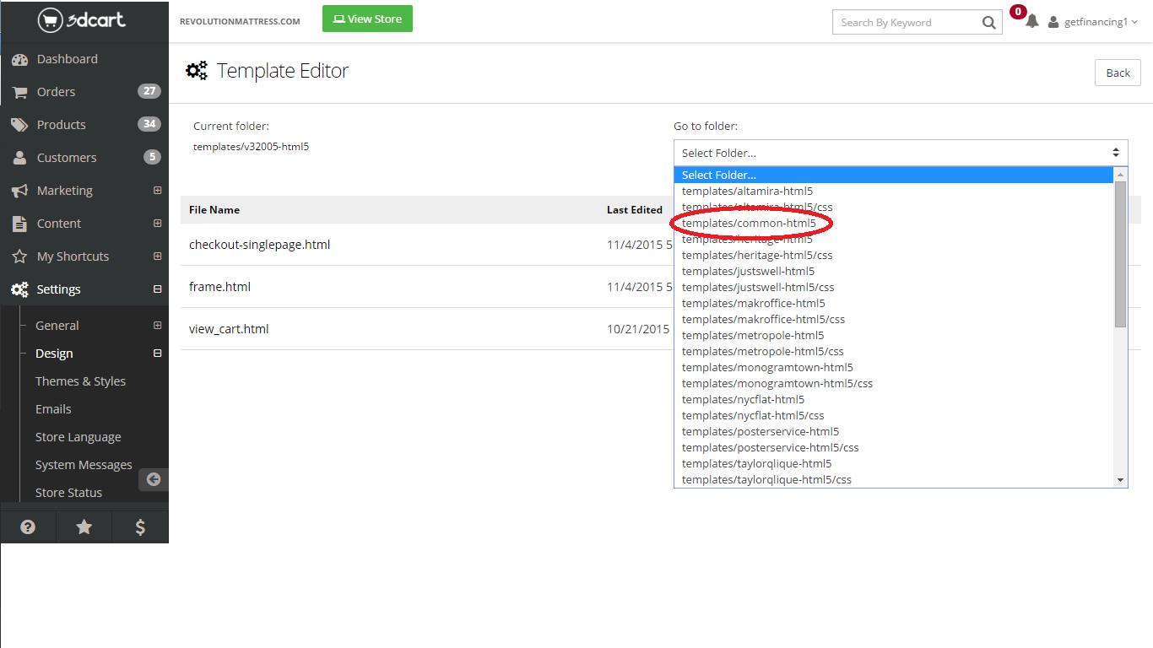This screenshot has height=648, width=1153.
Task: Click the Settings gears icon in sidebar
Action: point(19,289)
